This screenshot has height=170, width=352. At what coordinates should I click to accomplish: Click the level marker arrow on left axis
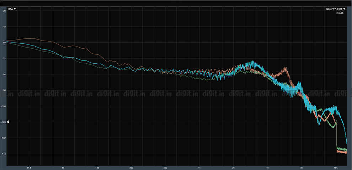tap(8, 122)
